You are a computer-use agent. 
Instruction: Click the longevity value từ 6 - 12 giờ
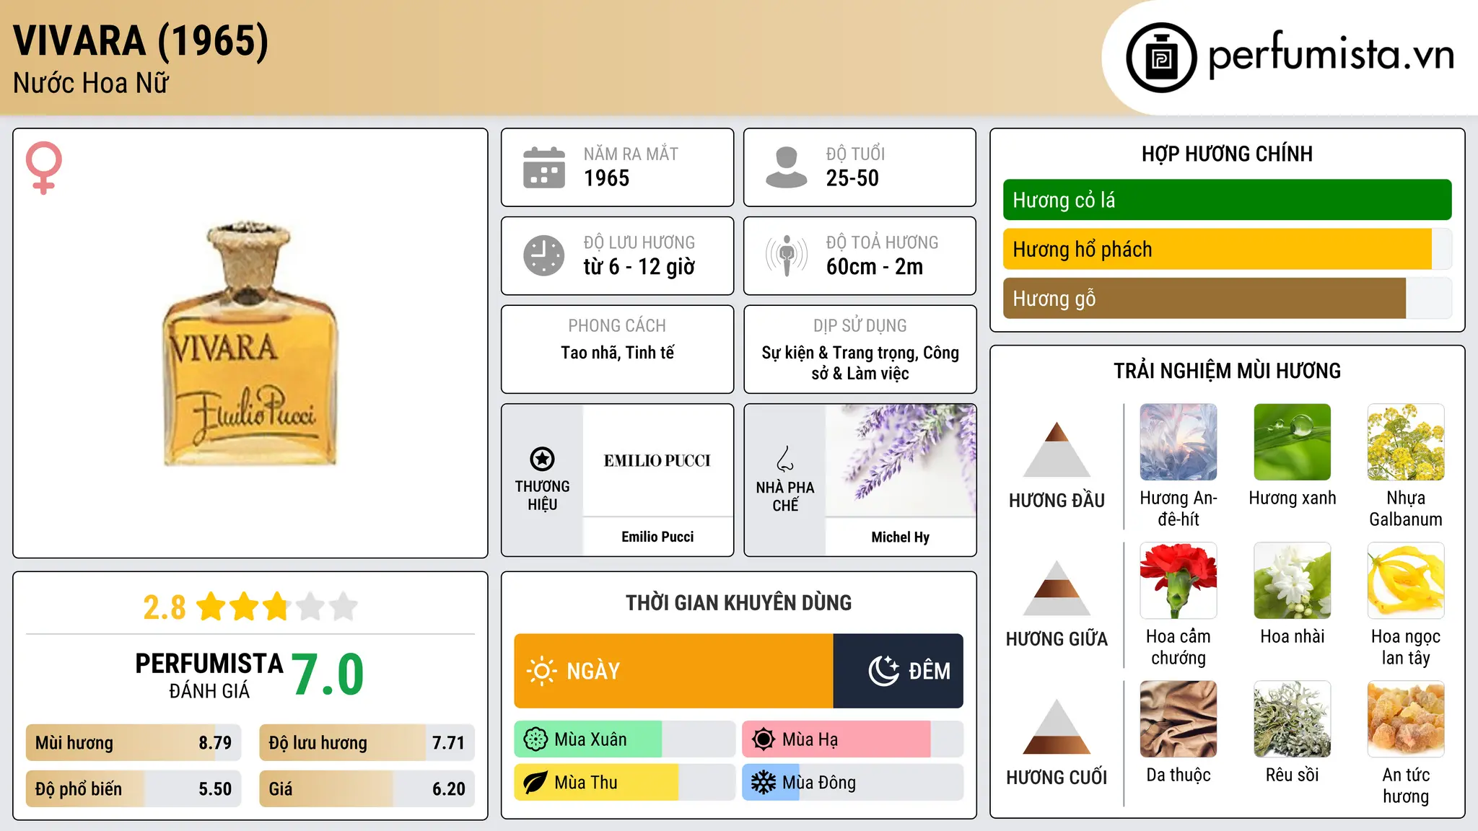click(639, 267)
